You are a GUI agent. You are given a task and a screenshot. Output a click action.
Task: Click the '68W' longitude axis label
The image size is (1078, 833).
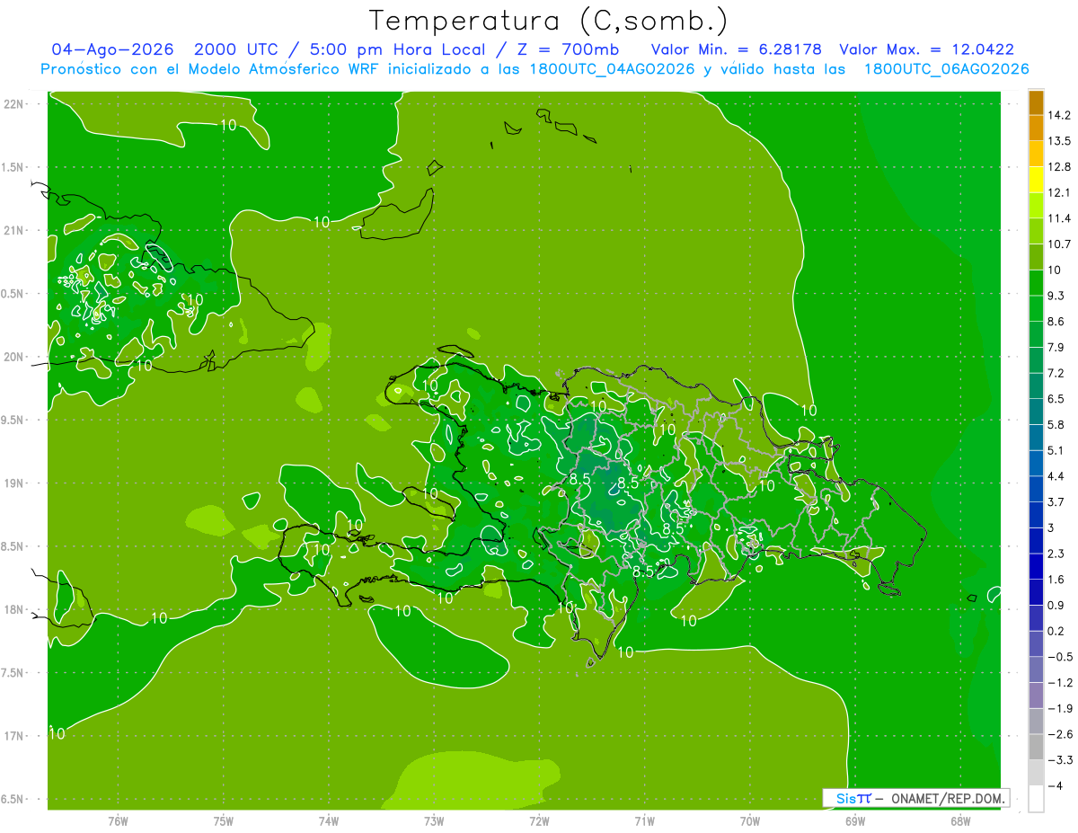pos(959,821)
